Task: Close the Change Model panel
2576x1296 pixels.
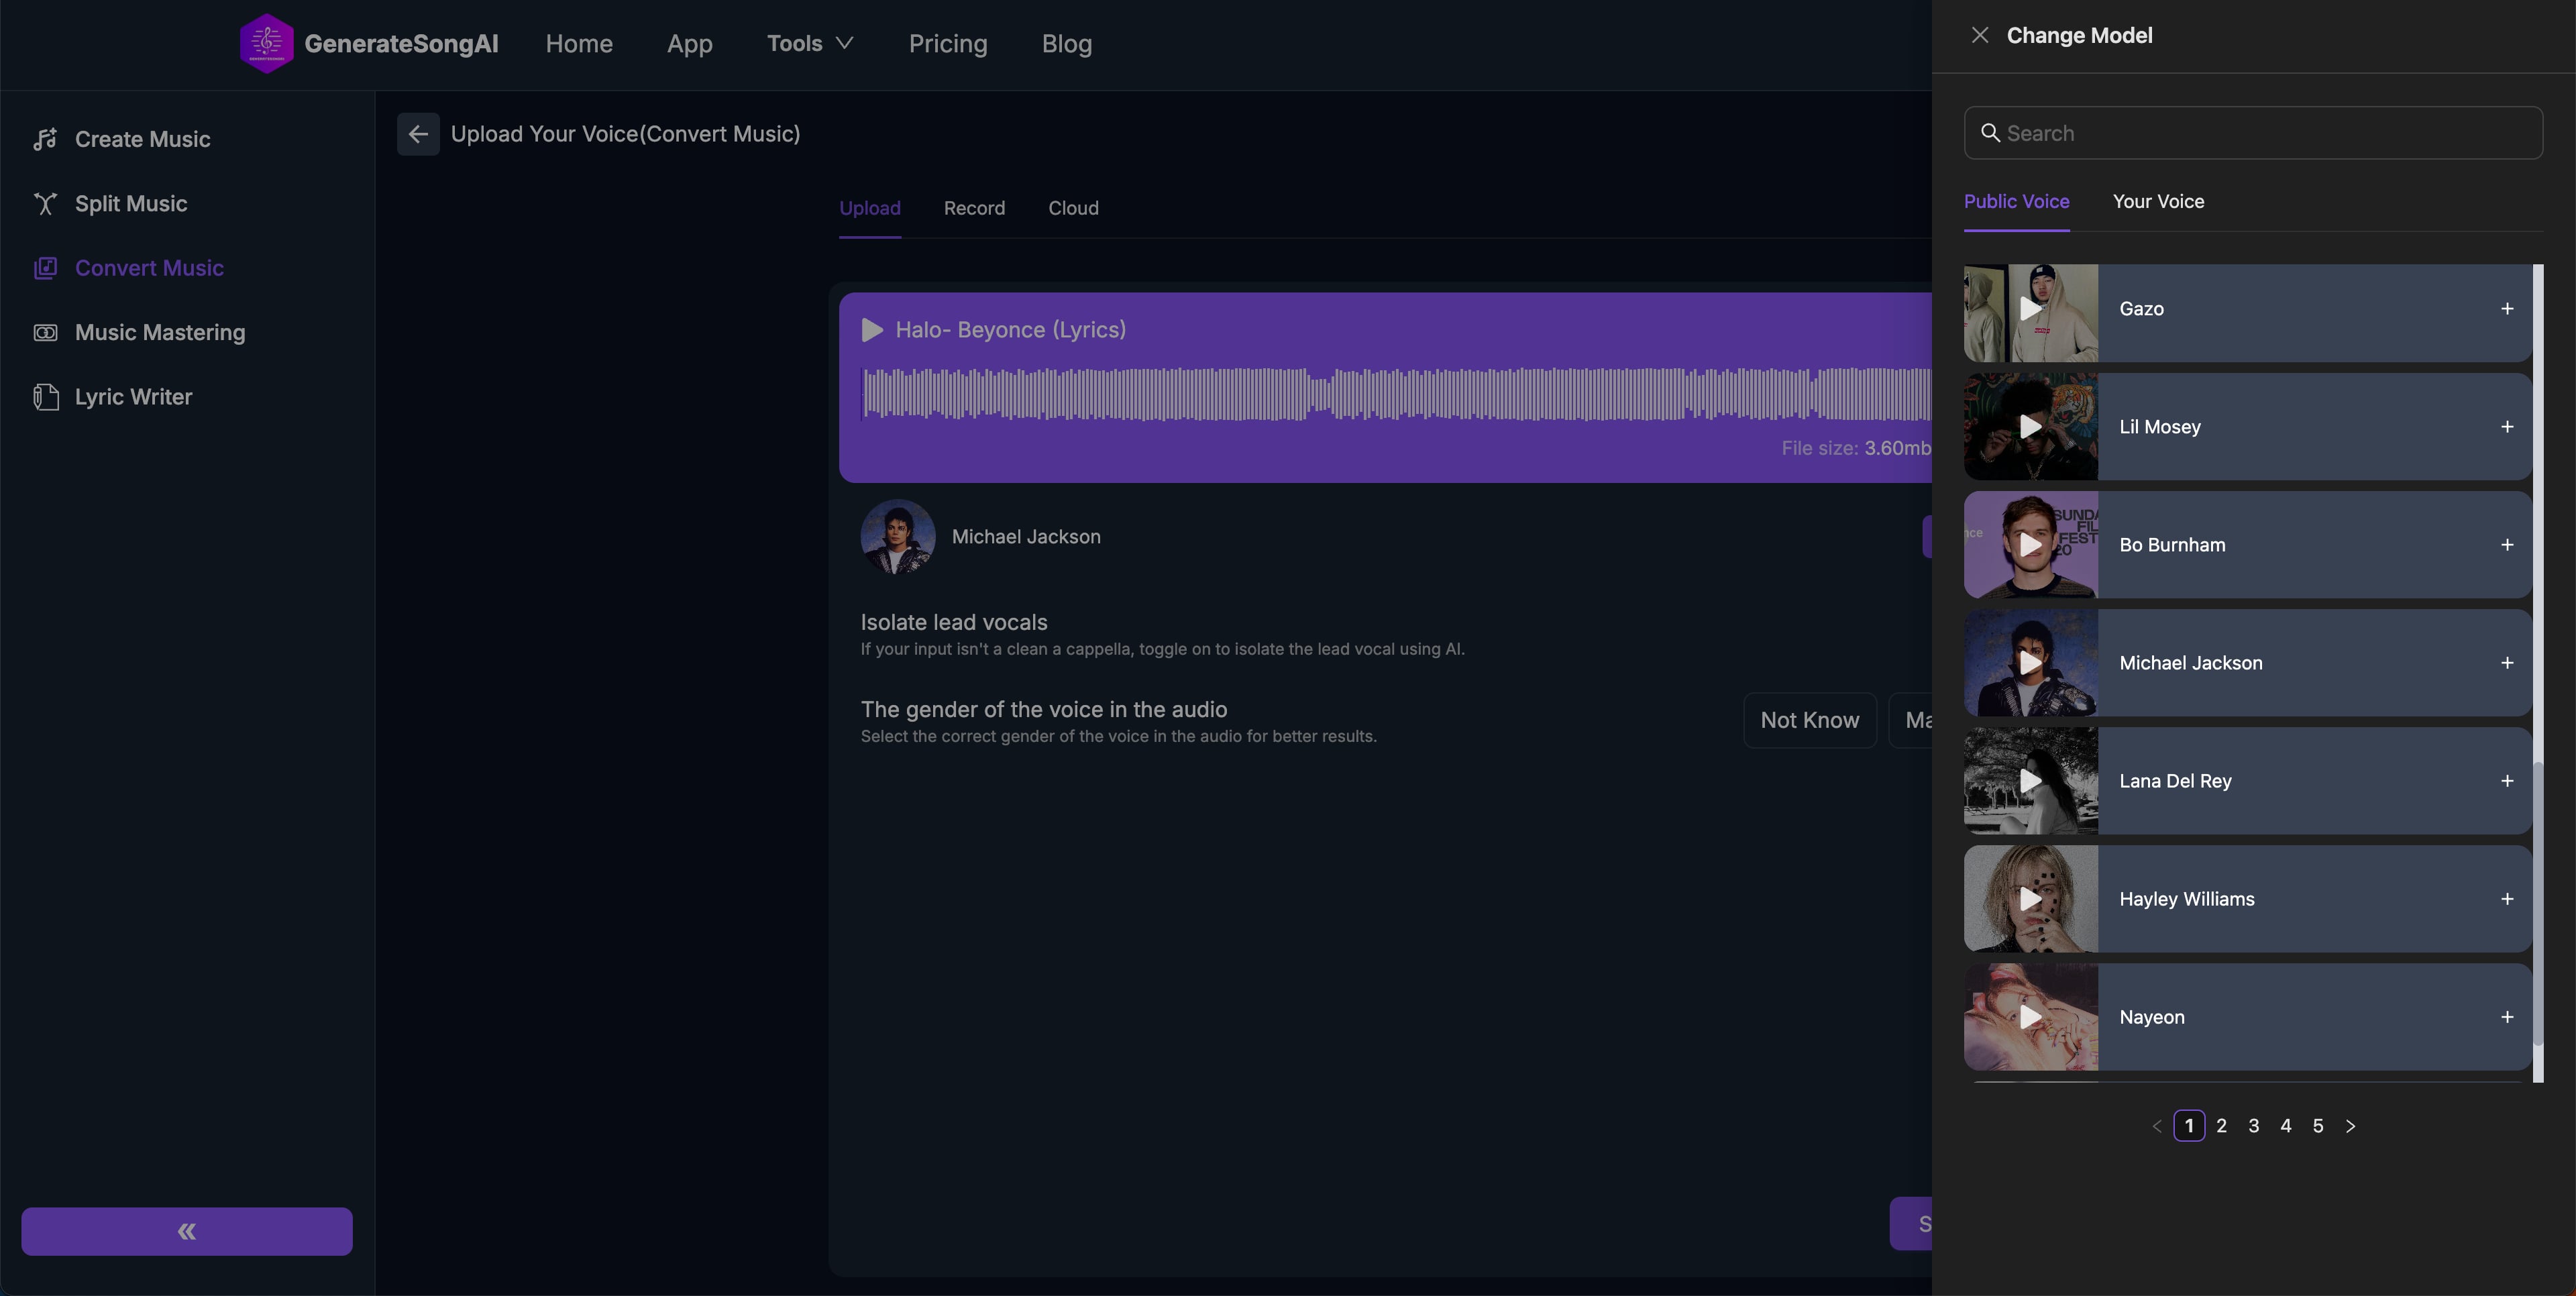Action: point(1980,35)
